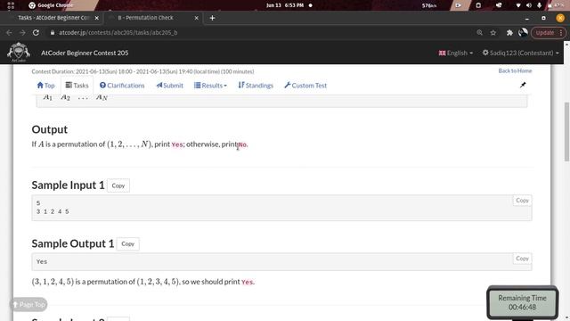Open the Chrome extensions puzzle icon
570x321 pixels.
(x=509, y=33)
